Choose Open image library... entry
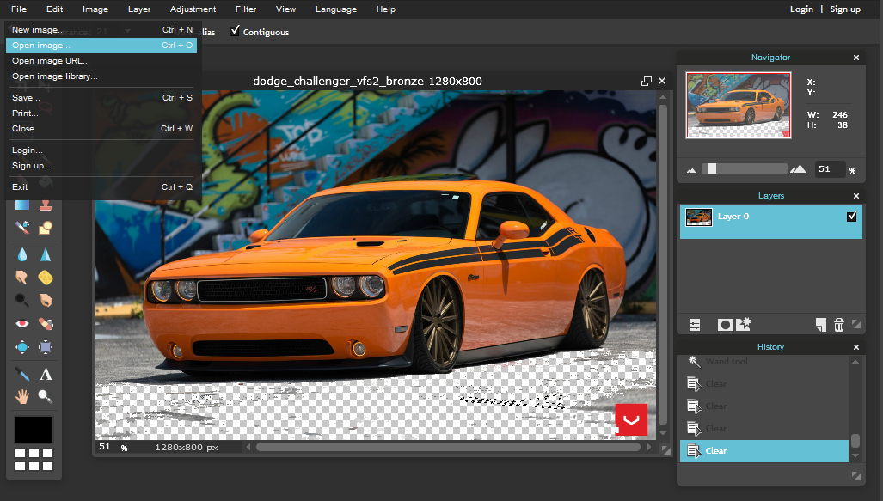 (x=101, y=76)
